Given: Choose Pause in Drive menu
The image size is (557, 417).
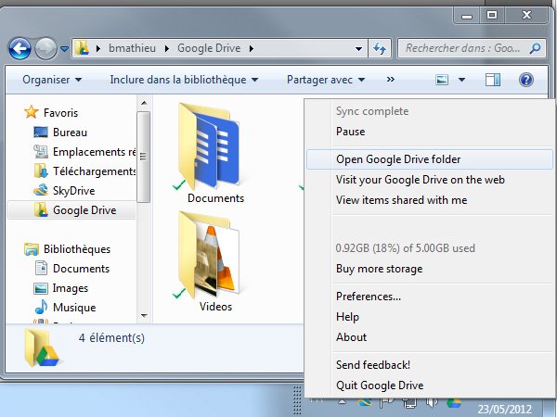Looking at the screenshot, I should coord(350,132).
